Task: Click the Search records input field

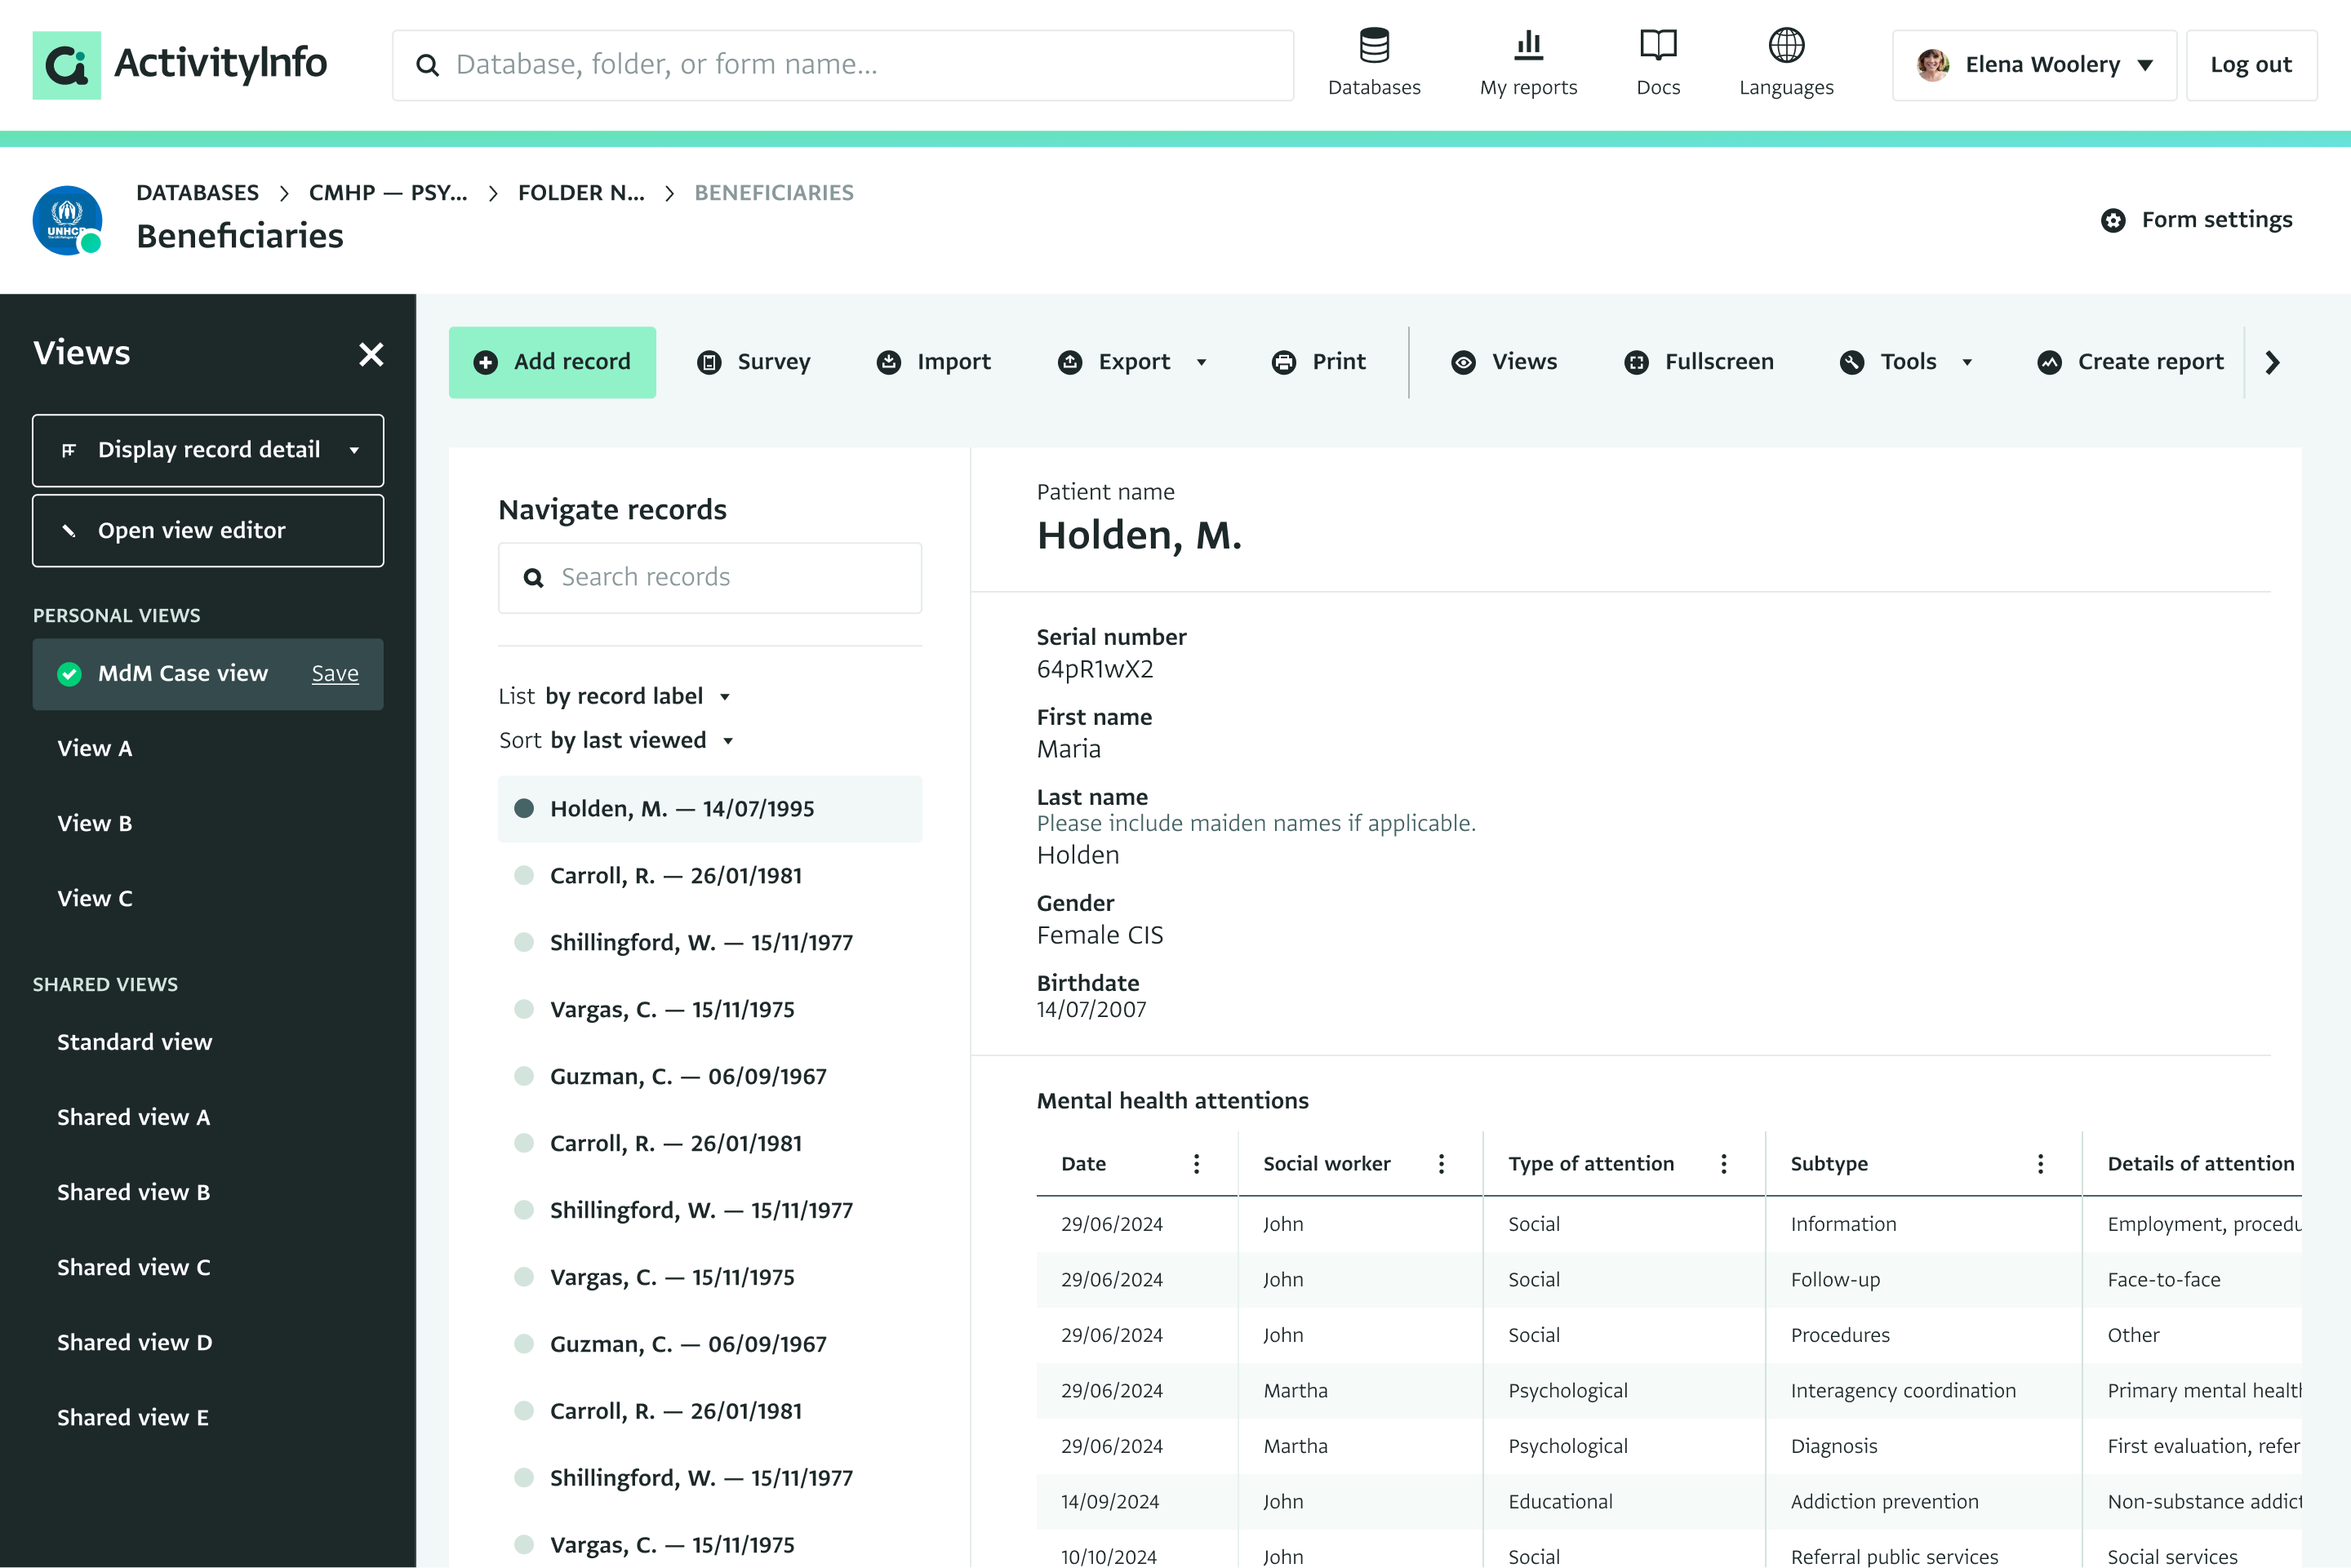Action: 710,578
